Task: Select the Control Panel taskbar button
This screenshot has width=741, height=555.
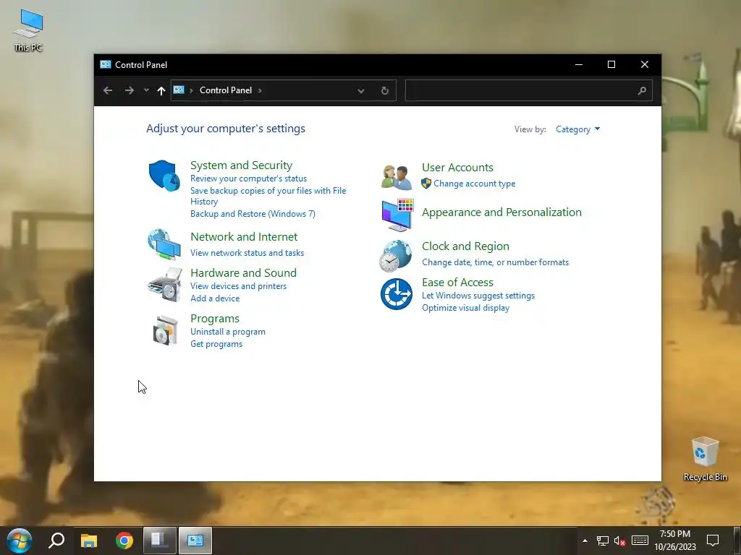Action: pyautogui.click(x=195, y=541)
